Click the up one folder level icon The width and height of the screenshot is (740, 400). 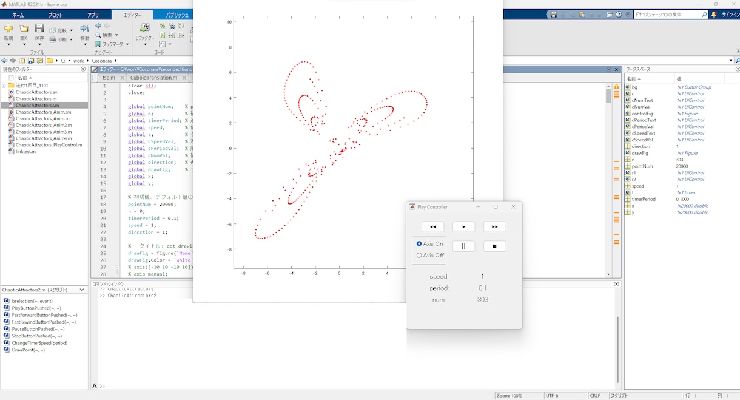[x=22, y=61]
